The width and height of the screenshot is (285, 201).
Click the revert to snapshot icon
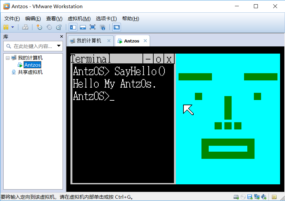[x=49, y=27]
